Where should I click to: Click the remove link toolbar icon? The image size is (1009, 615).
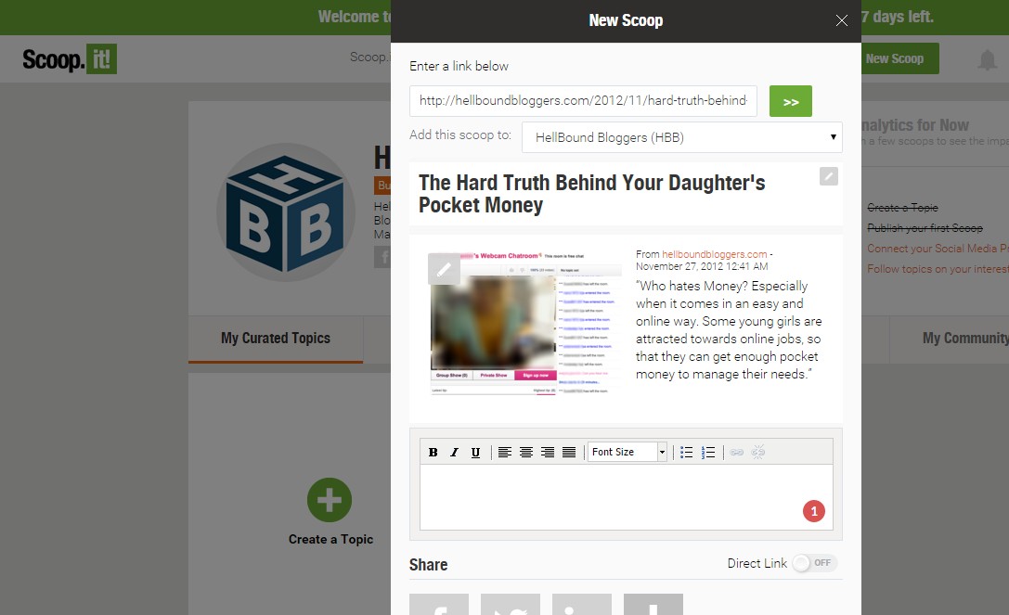(x=758, y=453)
